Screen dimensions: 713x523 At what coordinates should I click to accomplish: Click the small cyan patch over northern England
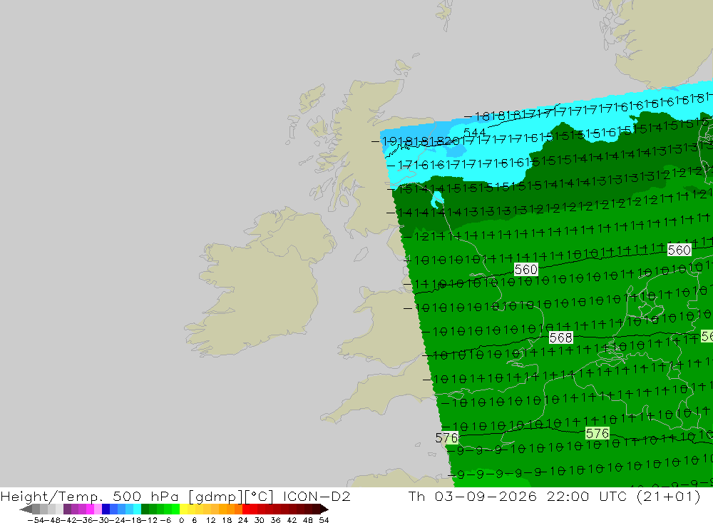pos(438,199)
